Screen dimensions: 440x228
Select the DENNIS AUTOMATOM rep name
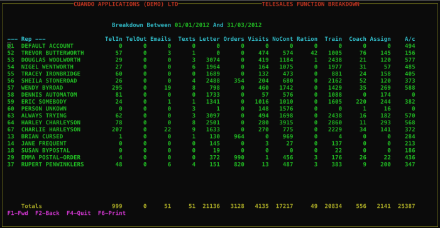pyautogui.click(x=49, y=95)
